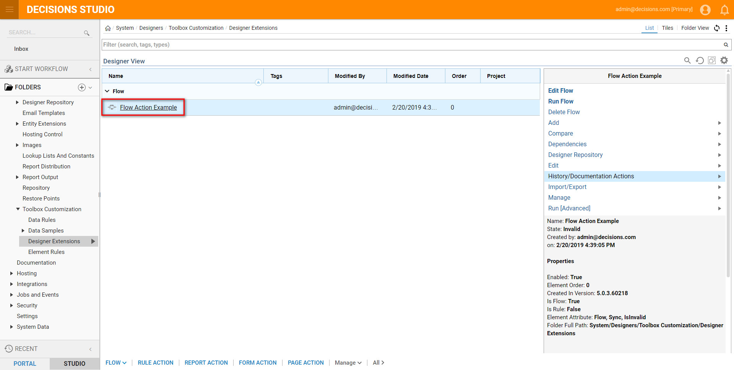Collapse the Recent section chevron
The width and height of the screenshot is (734, 370).
pyautogui.click(x=91, y=349)
